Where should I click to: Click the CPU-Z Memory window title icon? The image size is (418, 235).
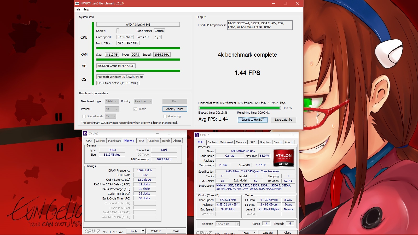[x=85, y=133]
